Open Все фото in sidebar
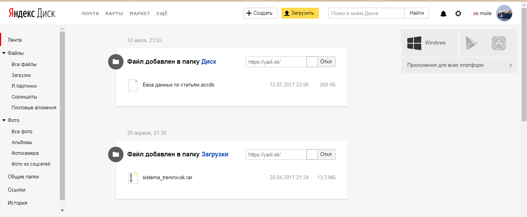This screenshot has width=527, height=217. [x=22, y=132]
